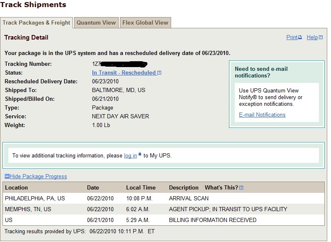Select the Philadelphia arrival scan row
The image size is (331, 242).
[x=164, y=198]
